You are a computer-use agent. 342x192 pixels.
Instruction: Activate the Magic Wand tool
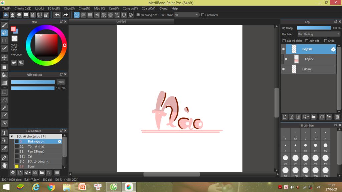(x=4, y=108)
